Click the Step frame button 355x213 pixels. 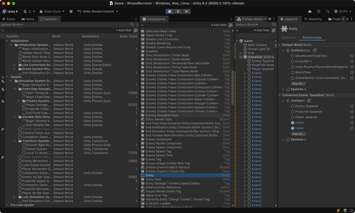[187, 11]
